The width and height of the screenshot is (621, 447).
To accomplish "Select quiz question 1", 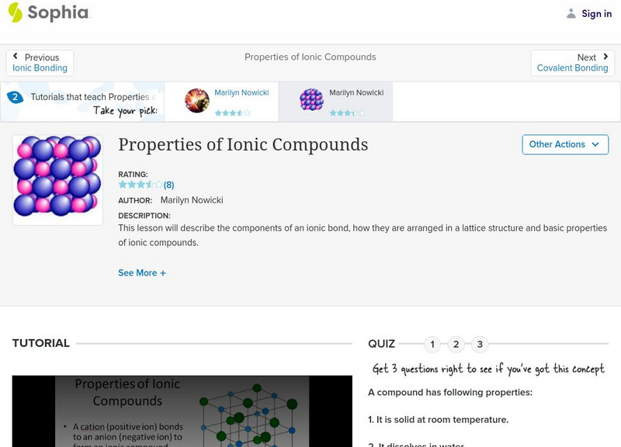I will [432, 345].
